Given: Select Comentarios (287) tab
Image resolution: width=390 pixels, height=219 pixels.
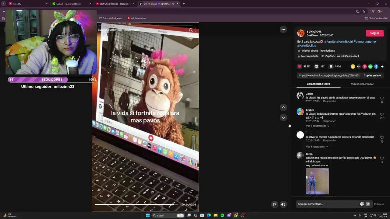Looking at the screenshot, I should click(318, 84).
